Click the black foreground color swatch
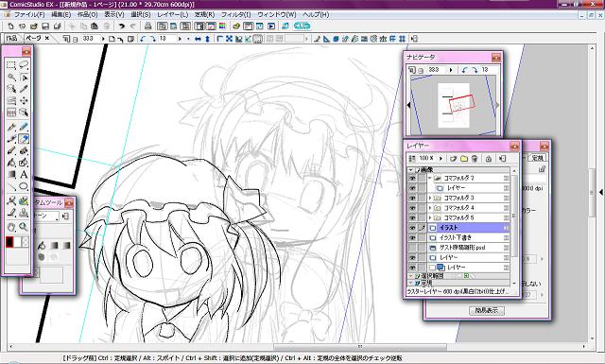The width and height of the screenshot is (605, 364). 9,242
